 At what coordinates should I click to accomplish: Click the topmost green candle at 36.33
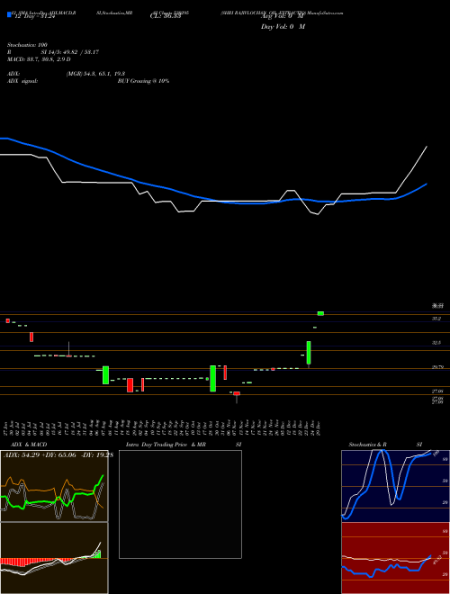320,313
